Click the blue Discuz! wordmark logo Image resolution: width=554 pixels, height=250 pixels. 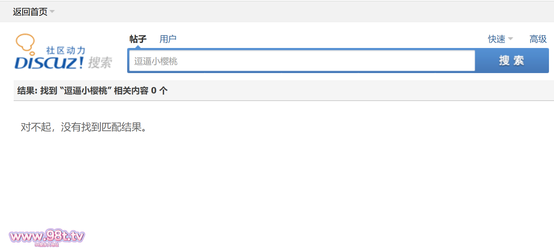tap(49, 63)
